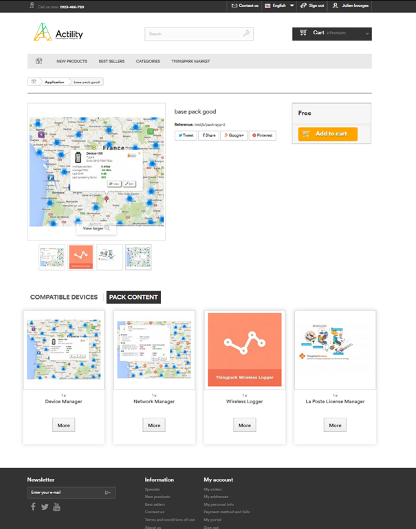Click the My portal footer link
The height and width of the screenshot is (529, 416).
pos(212,519)
